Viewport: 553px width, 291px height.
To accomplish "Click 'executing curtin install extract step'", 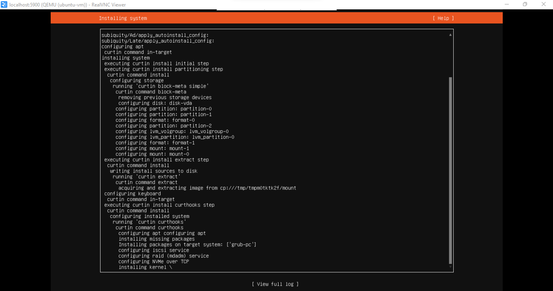I will point(156,160).
